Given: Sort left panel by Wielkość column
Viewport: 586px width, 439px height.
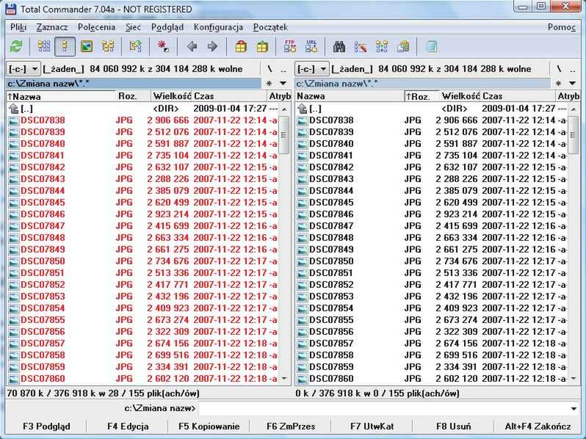Looking at the screenshot, I should click(x=171, y=96).
